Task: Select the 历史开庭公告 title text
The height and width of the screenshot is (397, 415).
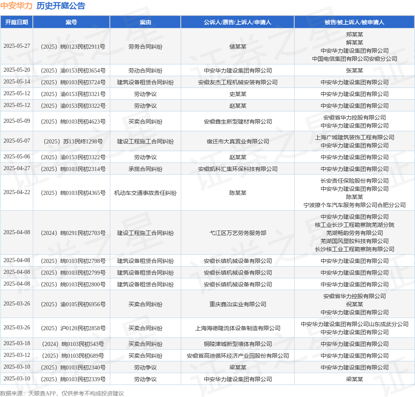Action: (61, 6)
